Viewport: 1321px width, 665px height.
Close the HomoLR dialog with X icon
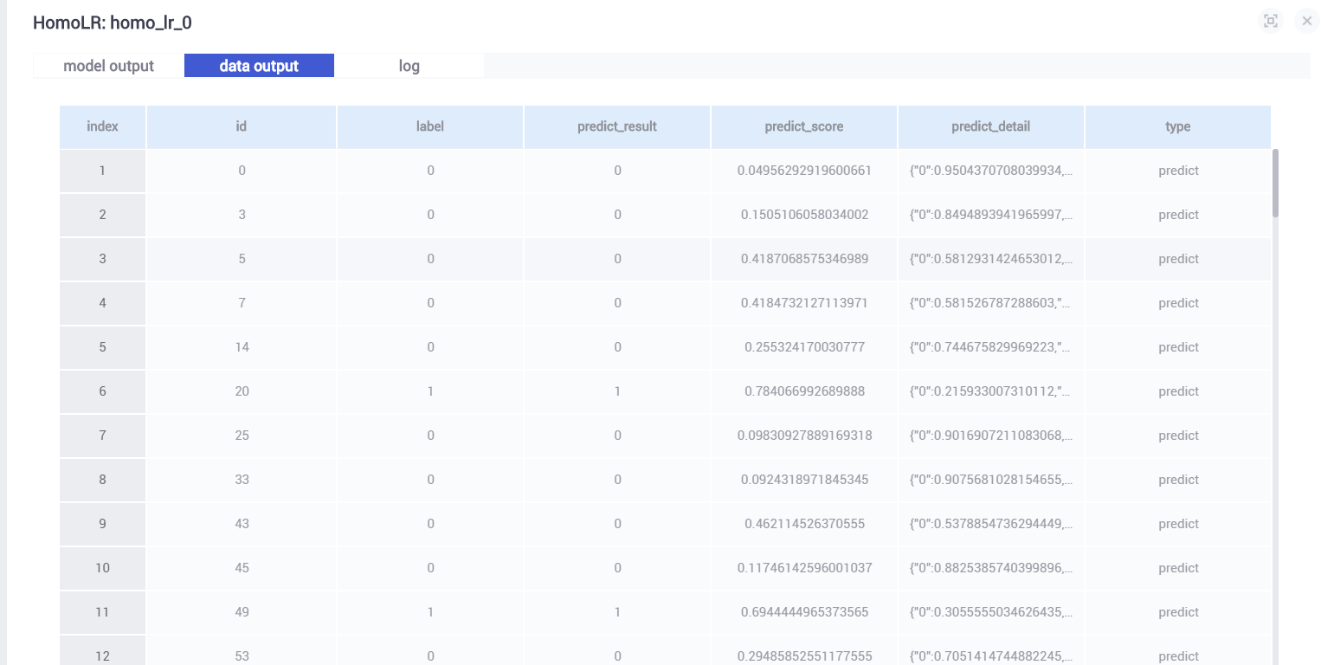coord(1307,22)
